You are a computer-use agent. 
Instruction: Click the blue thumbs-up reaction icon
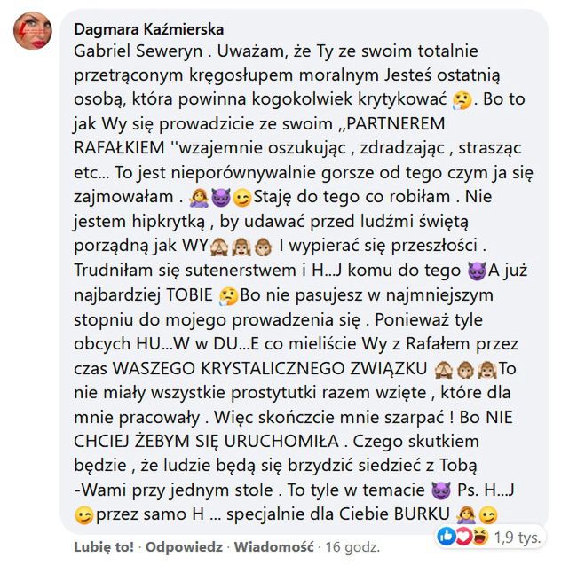[446, 537]
